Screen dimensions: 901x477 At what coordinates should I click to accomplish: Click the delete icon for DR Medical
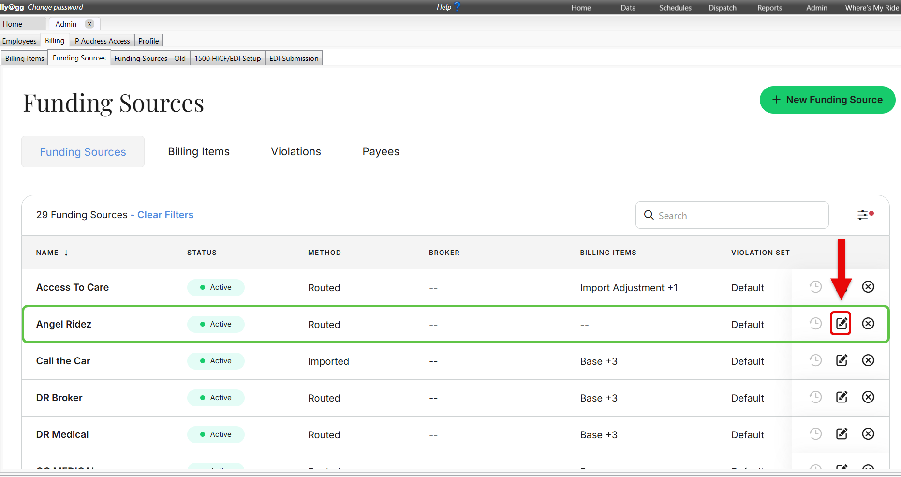[x=868, y=434]
